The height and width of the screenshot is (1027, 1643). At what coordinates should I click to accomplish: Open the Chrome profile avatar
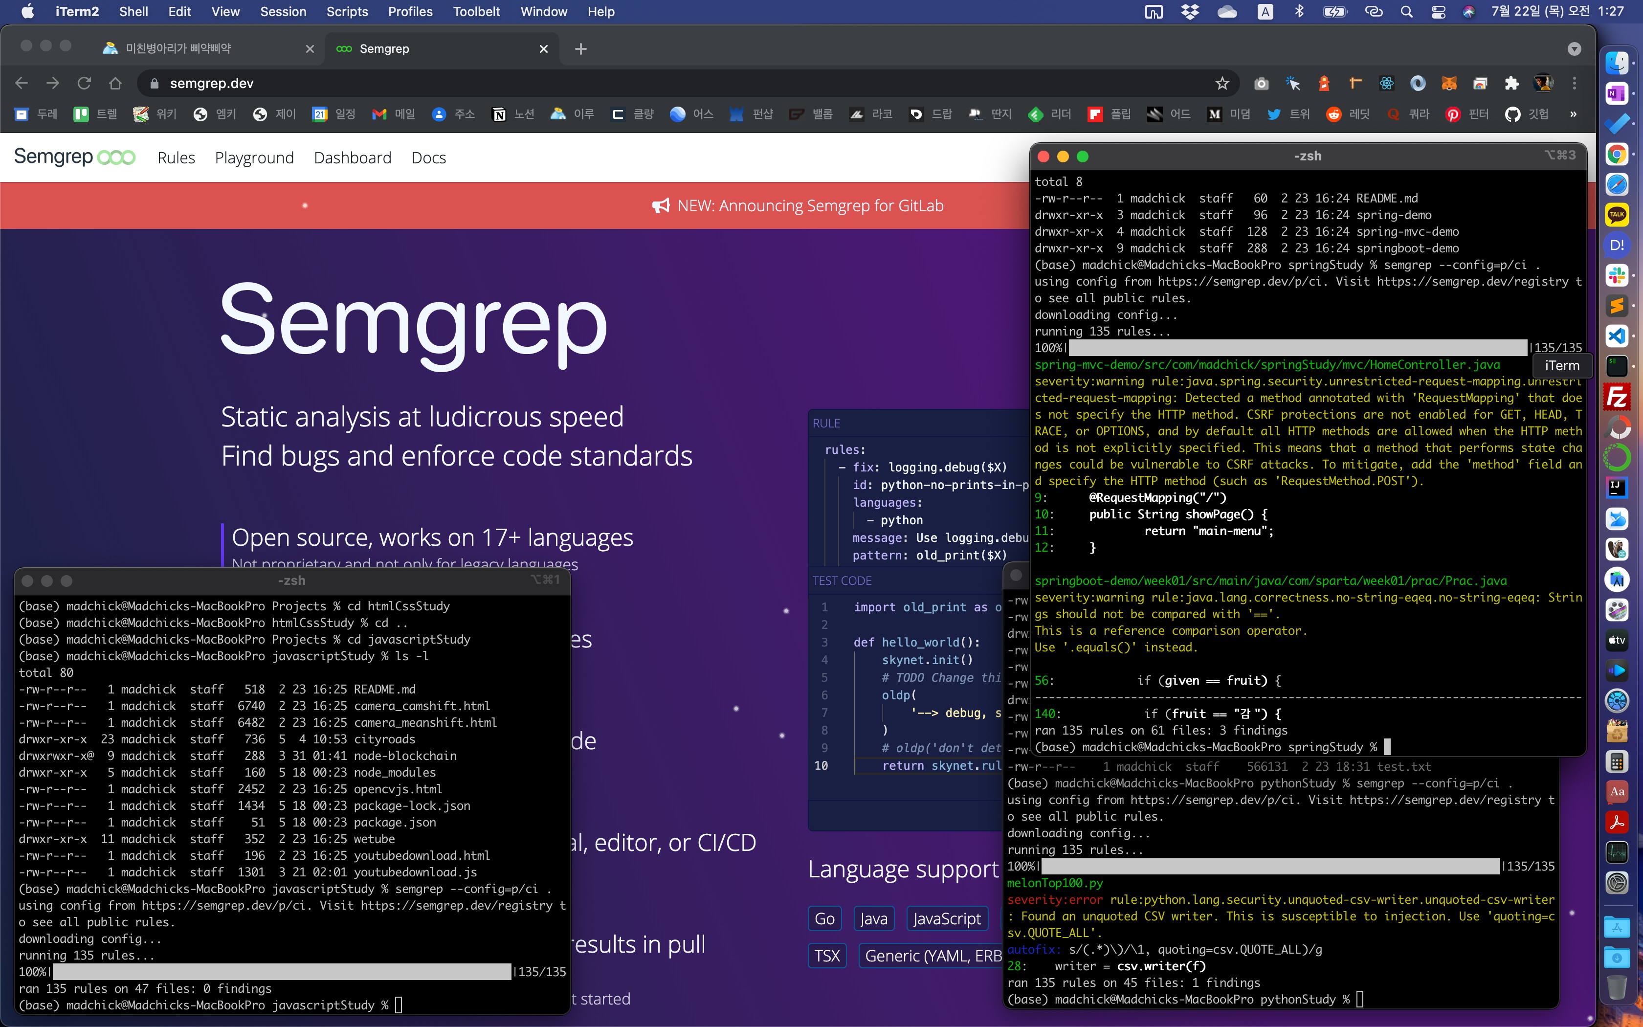1543,84
